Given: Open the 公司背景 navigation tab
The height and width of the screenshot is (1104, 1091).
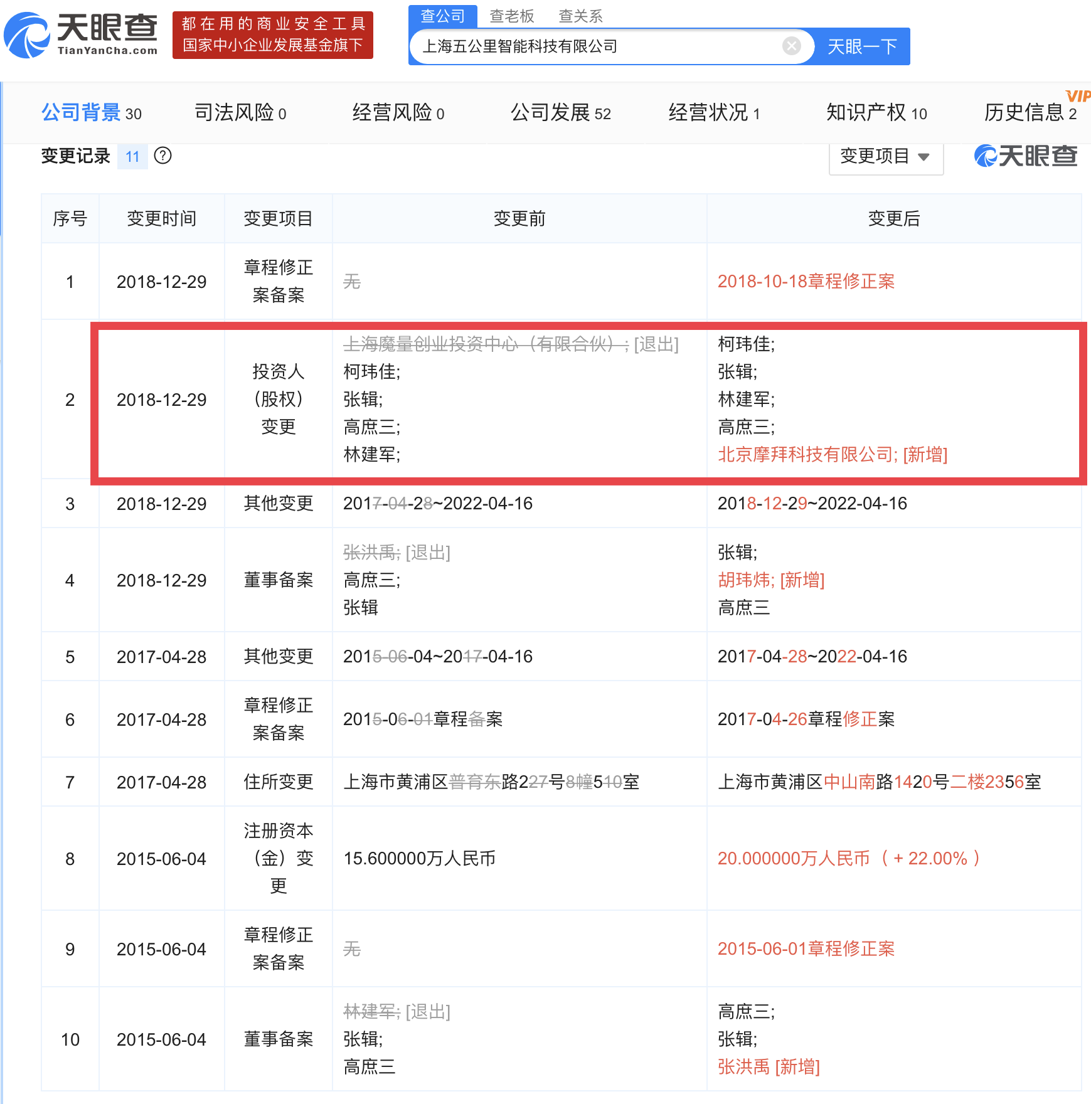Looking at the screenshot, I should coord(92,113).
